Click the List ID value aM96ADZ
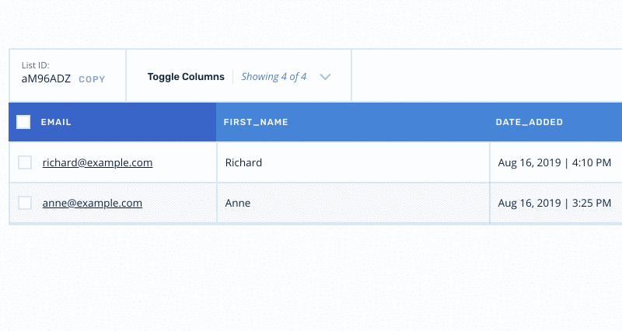This screenshot has width=622, height=331. point(46,78)
